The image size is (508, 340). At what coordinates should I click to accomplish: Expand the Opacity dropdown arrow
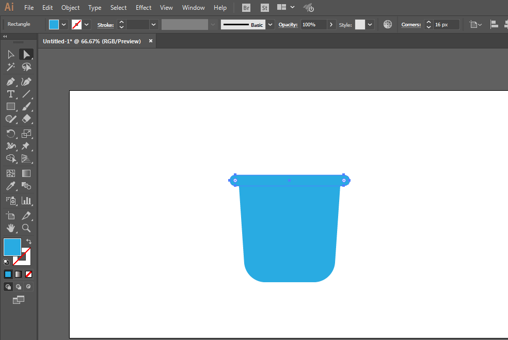pyautogui.click(x=331, y=24)
